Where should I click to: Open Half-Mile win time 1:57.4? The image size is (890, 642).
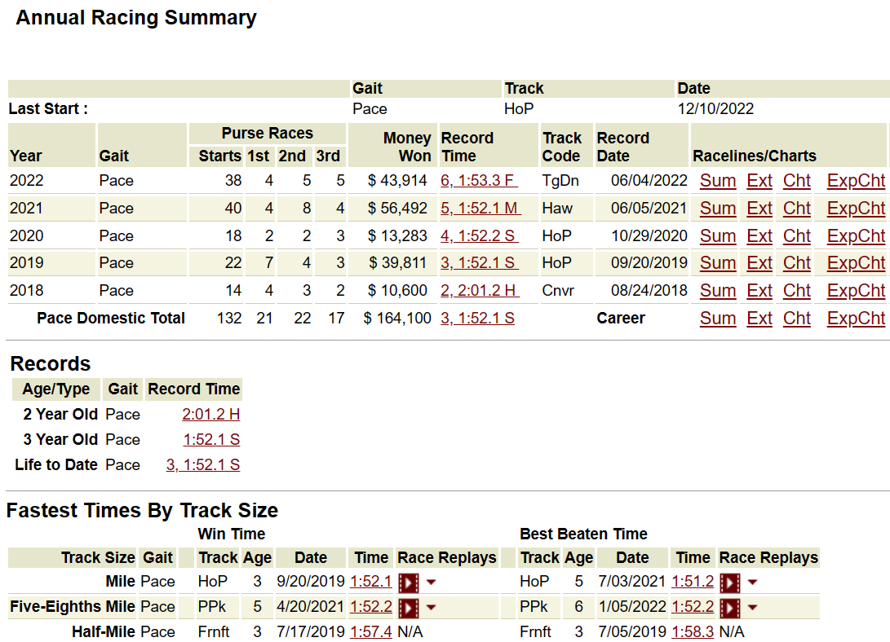pos(370,631)
